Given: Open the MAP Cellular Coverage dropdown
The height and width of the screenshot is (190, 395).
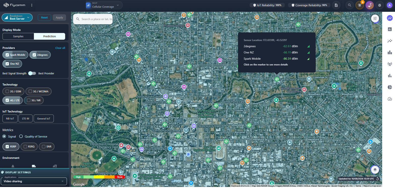Looking at the screenshot, I should [x=104, y=5].
